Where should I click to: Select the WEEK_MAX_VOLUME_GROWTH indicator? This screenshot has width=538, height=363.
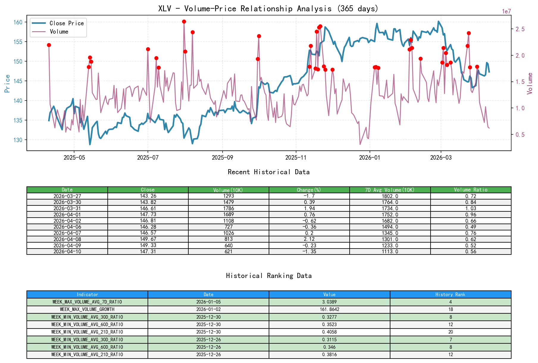click(87, 309)
